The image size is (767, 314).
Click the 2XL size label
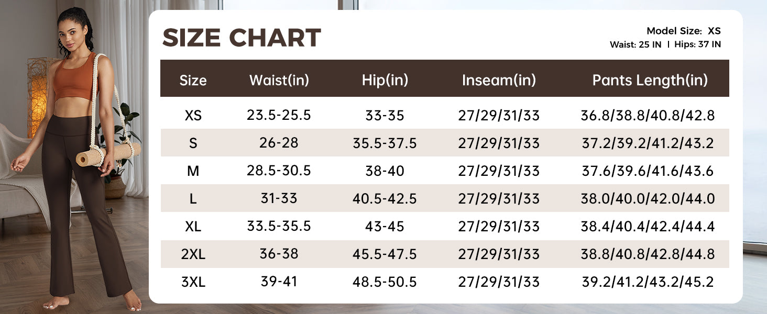pyautogui.click(x=193, y=255)
